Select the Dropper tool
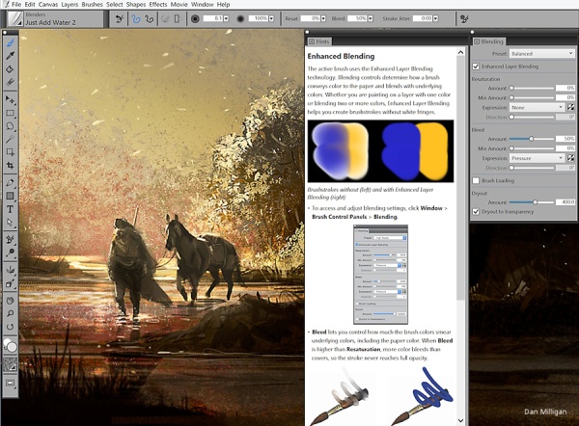 coord(10,56)
